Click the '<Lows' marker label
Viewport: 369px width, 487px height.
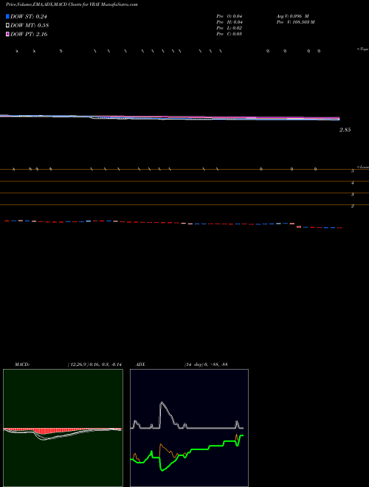pos(362,167)
